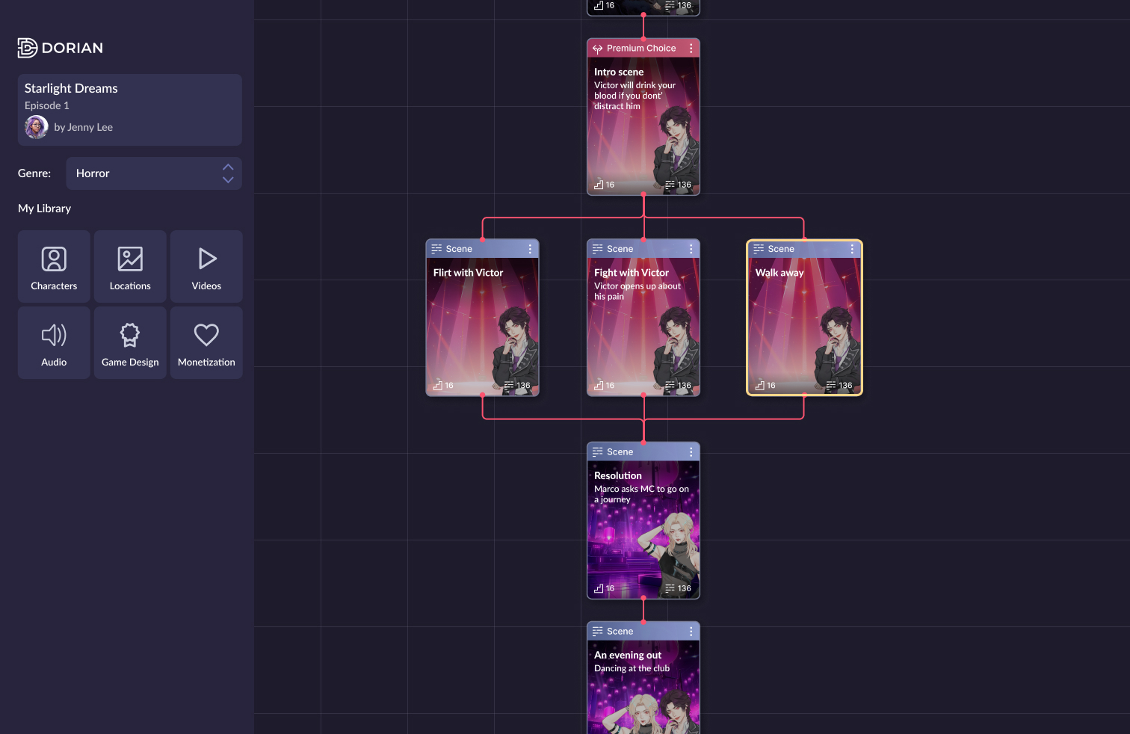Select the Walk away scene card
This screenshot has width=1130, height=734.
(804, 318)
